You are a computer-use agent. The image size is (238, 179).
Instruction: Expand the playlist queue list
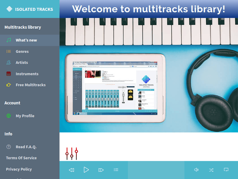[116, 170]
